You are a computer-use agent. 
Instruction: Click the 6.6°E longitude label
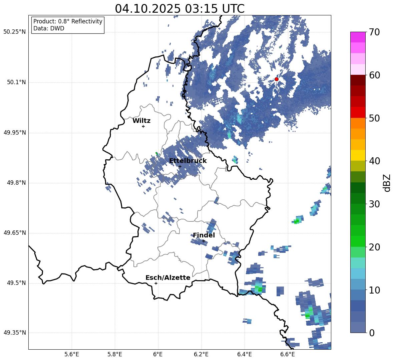[288, 354]
